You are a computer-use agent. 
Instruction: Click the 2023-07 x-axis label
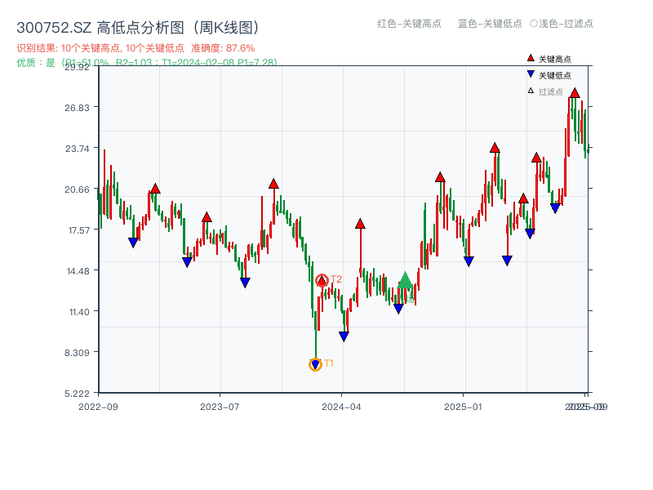pyautogui.click(x=220, y=407)
